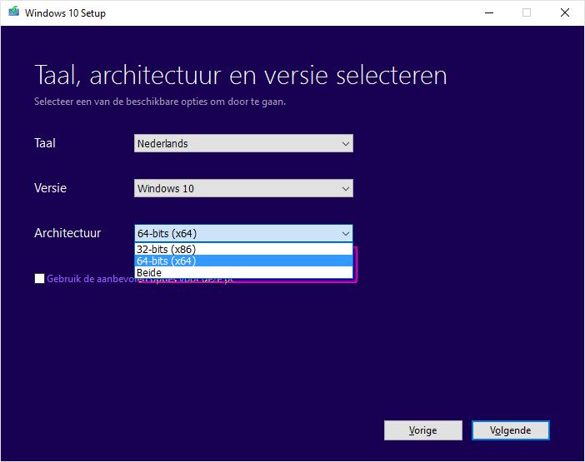Toggle the recommended options checkbox

click(39, 279)
